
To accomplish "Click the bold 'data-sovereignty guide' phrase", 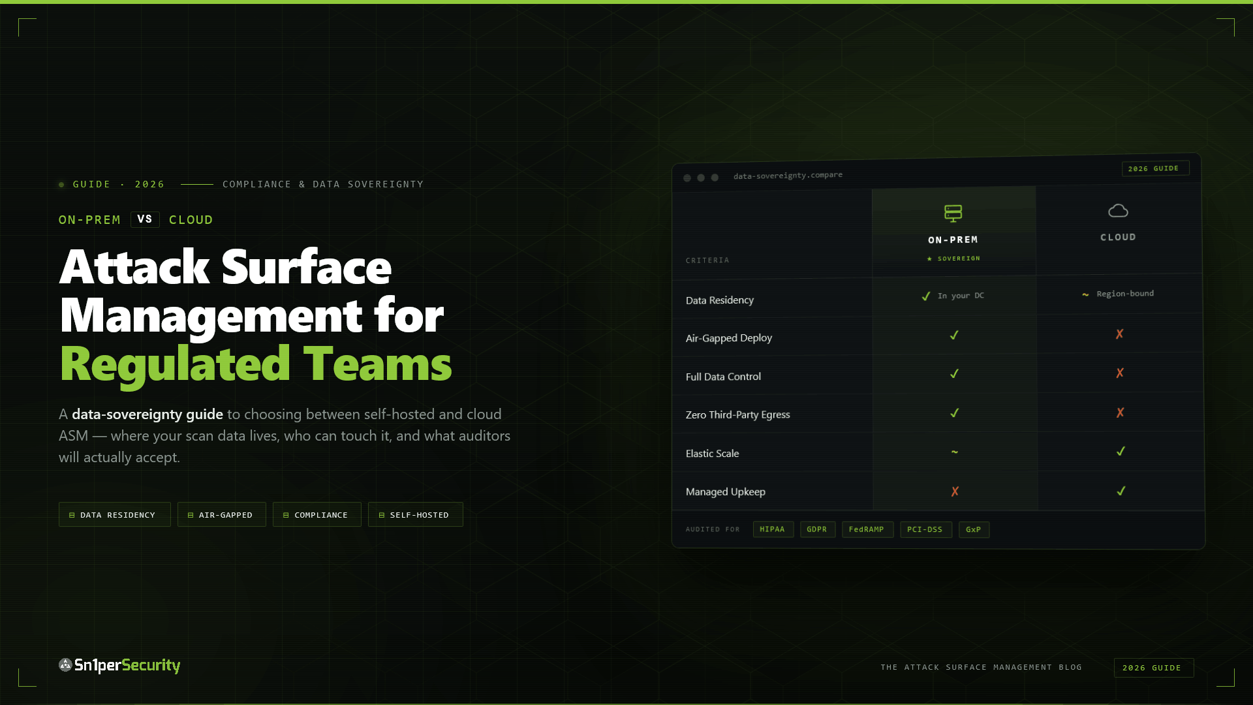I will [147, 415].
